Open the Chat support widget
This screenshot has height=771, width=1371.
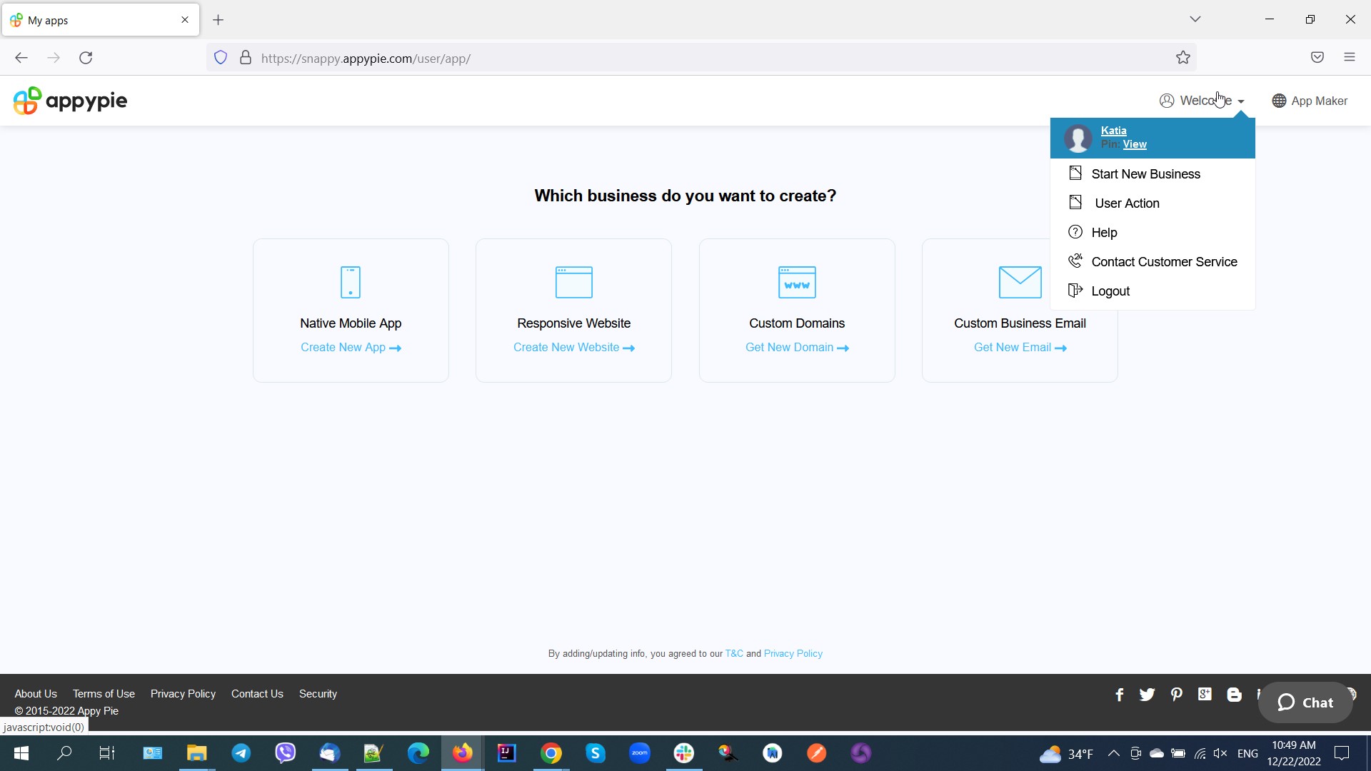(x=1305, y=703)
